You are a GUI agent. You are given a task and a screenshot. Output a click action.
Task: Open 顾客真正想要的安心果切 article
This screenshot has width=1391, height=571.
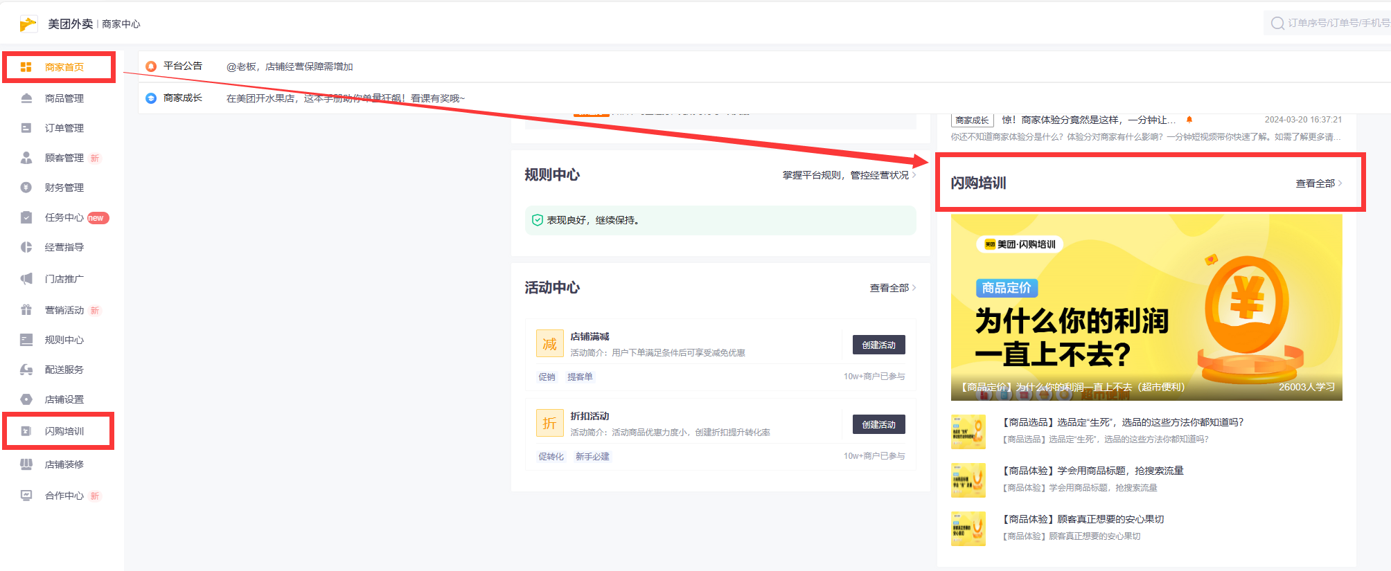(1083, 519)
